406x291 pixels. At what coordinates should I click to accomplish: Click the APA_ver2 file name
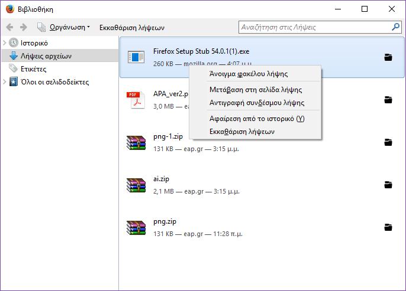click(170, 94)
